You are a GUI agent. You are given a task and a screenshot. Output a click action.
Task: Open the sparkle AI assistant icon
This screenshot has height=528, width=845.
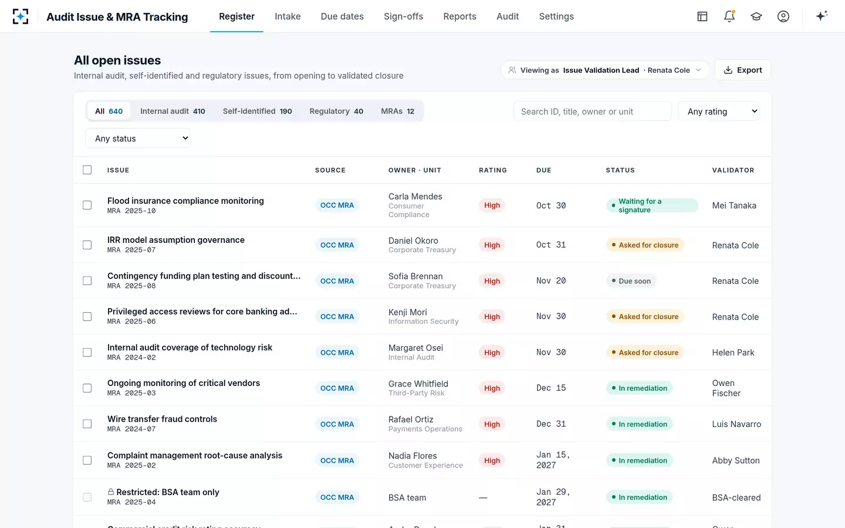(822, 16)
